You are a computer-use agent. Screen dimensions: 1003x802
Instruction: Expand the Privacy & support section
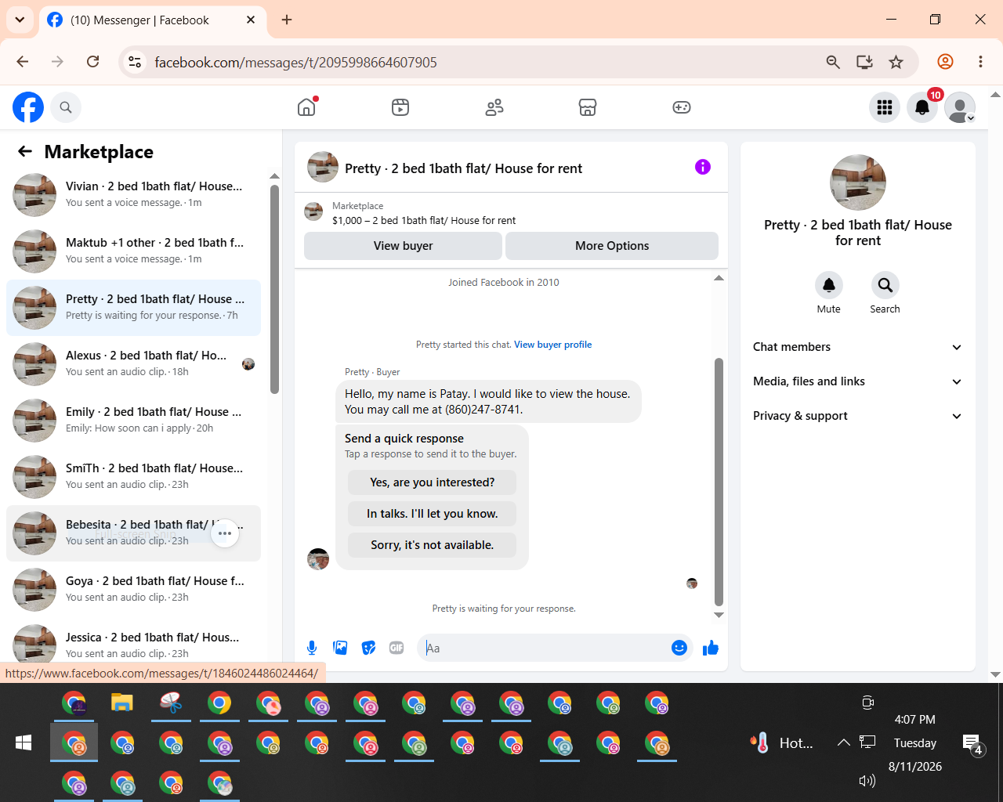click(858, 416)
